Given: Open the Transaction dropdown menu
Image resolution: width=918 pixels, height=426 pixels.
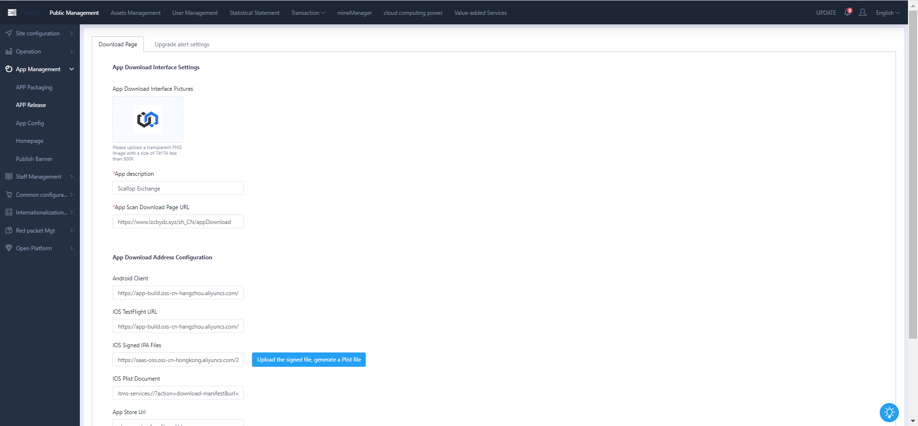Looking at the screenshot, I should coord(308,13).
